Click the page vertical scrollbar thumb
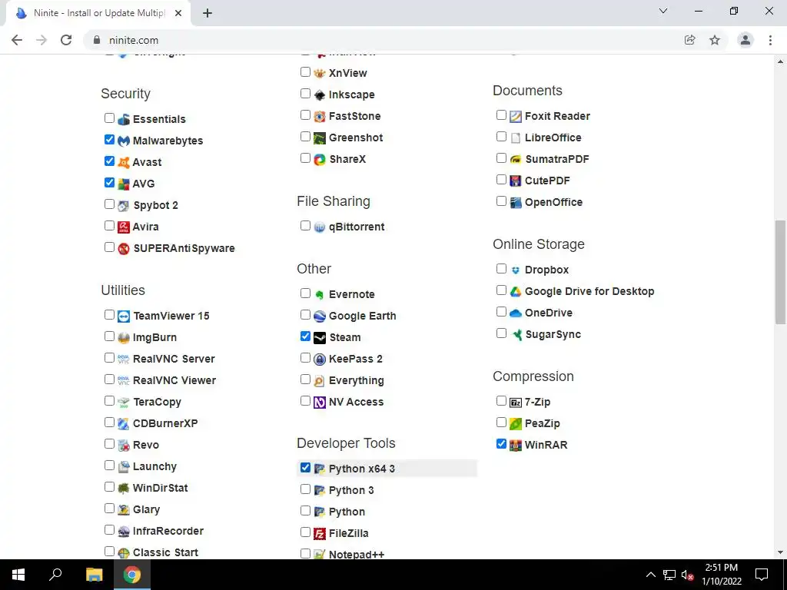This screenshot has width=787, height=590. point(780,272)
